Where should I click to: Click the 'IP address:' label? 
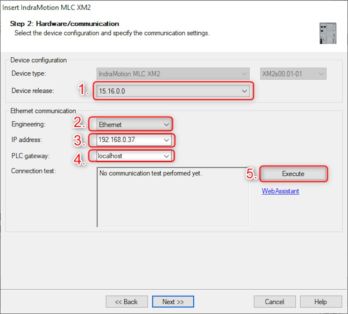click(26, 139)
